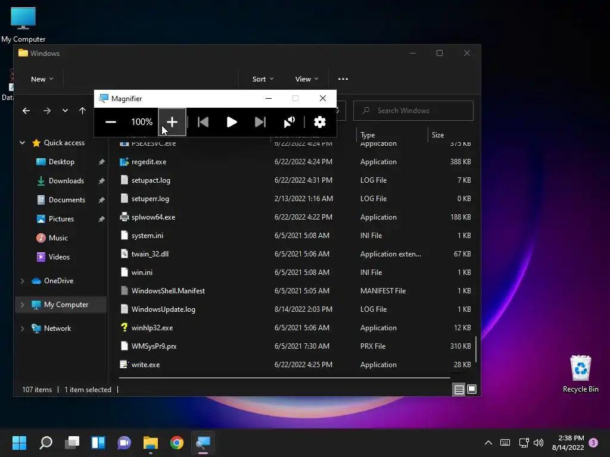Viewport: 610px width, 457px height.
Task: Open Videos folder in sidebar
Action: click(59, 257)
